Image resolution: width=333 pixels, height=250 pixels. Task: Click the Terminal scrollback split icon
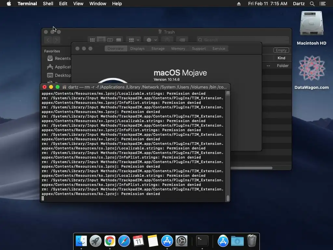(x=228, y=93)
